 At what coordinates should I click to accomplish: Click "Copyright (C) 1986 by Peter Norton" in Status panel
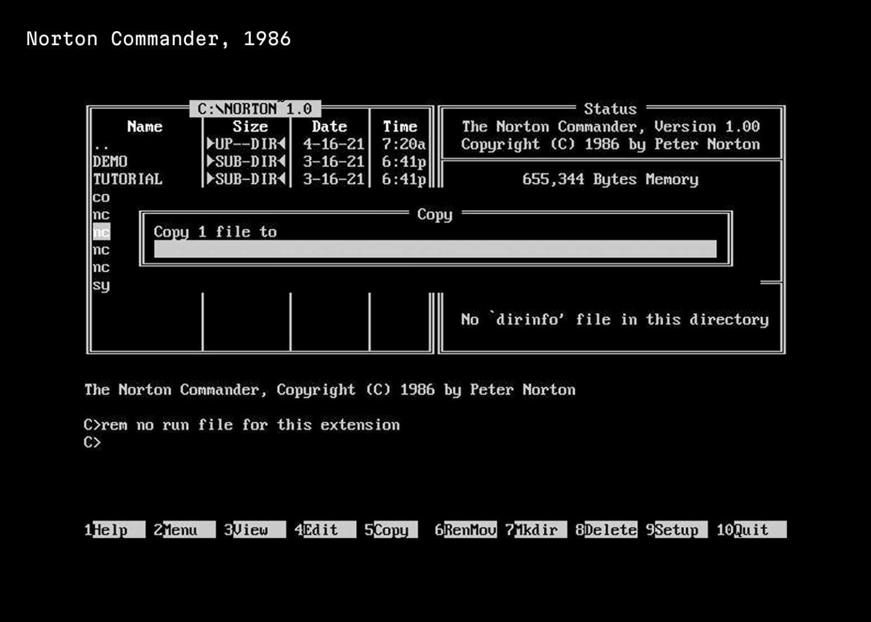pos(611,144)
